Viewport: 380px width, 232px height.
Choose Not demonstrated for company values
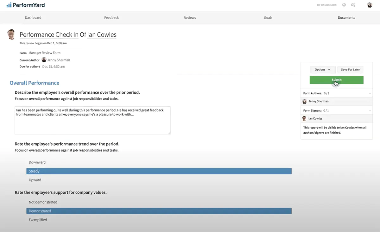(x=159, y=202)
